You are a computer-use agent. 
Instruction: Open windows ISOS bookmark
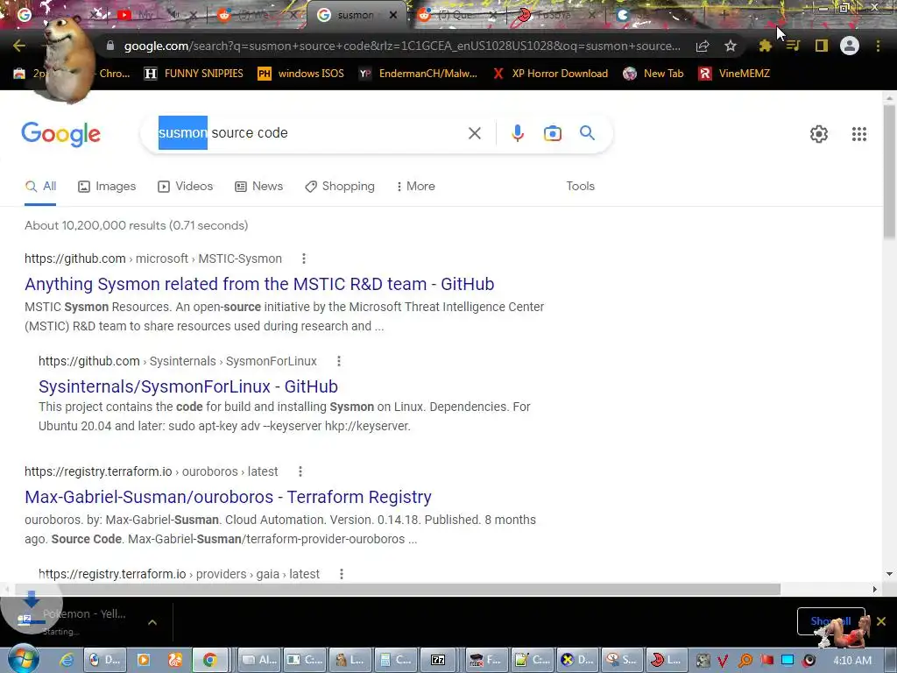tap(301, 74)
